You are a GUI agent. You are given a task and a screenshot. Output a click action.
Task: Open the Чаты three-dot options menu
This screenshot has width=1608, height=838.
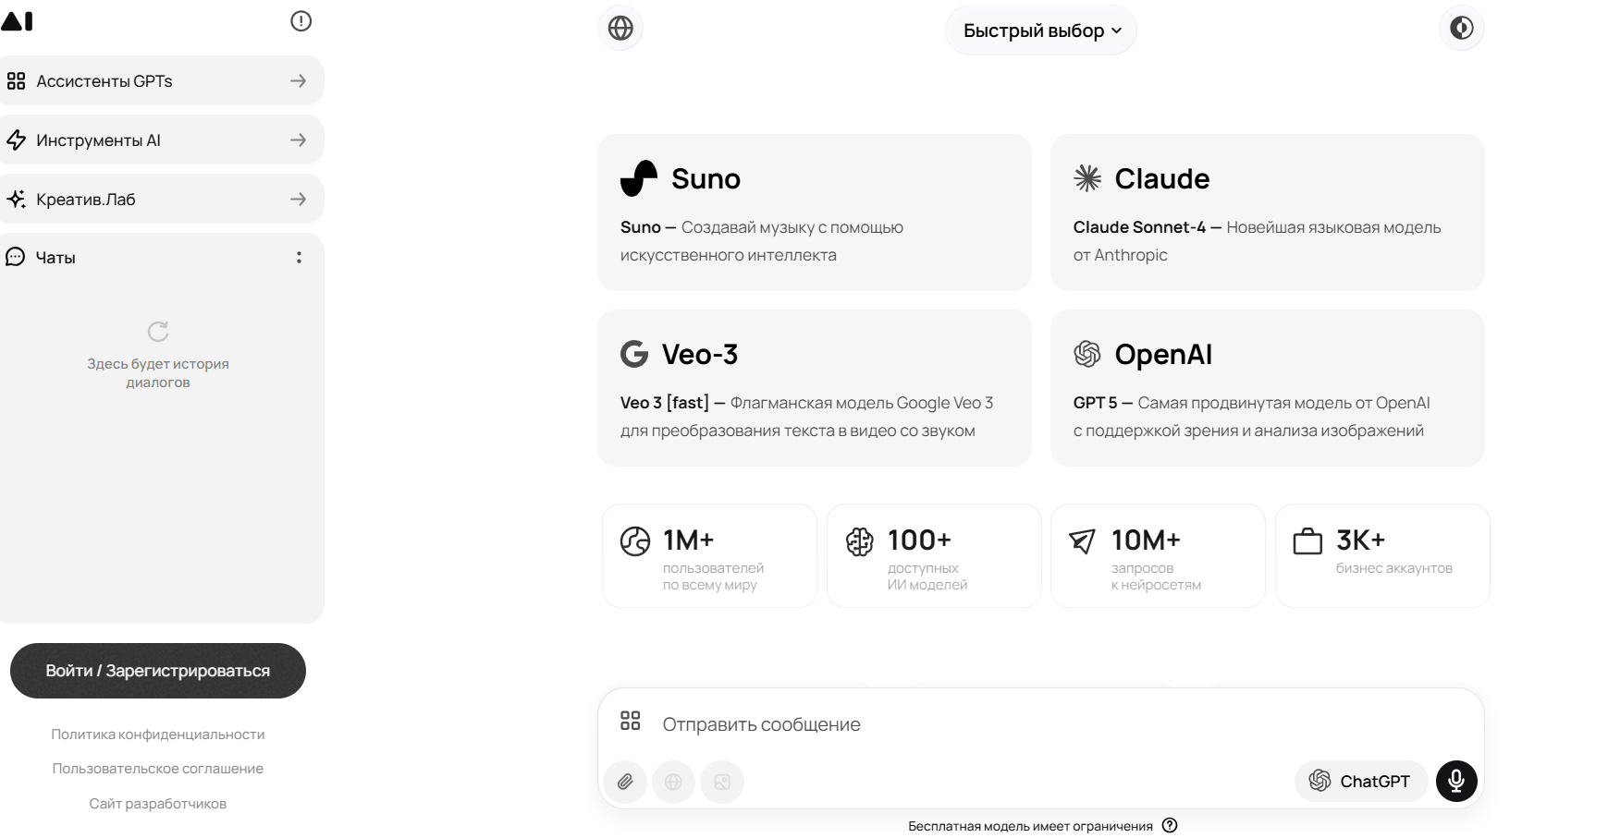299,258
